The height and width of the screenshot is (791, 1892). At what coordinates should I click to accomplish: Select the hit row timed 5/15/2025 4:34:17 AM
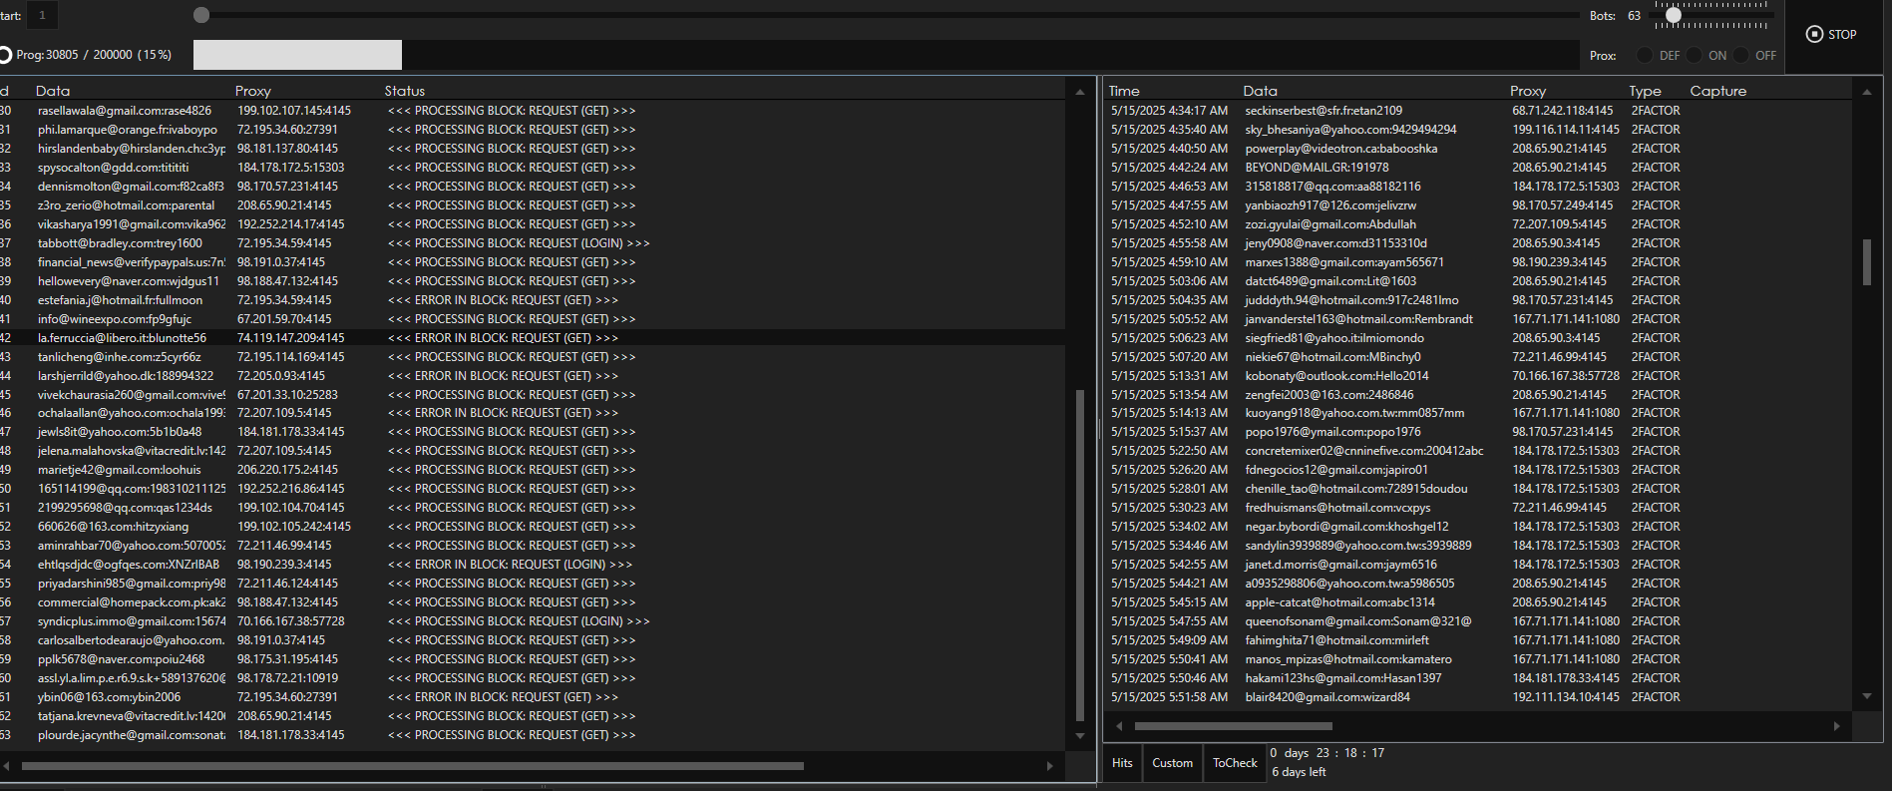pyautogui.click(x=1478, y=111)
